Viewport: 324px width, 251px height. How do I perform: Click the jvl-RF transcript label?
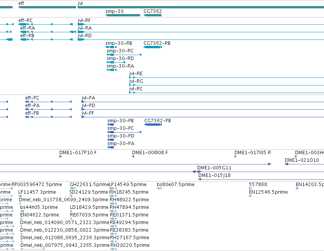click(84, 21)
